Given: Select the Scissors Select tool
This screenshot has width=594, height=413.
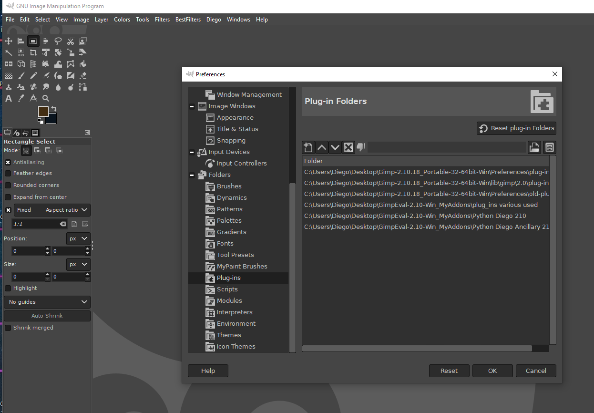Looking at the screenshot, I should click(71, 41).
